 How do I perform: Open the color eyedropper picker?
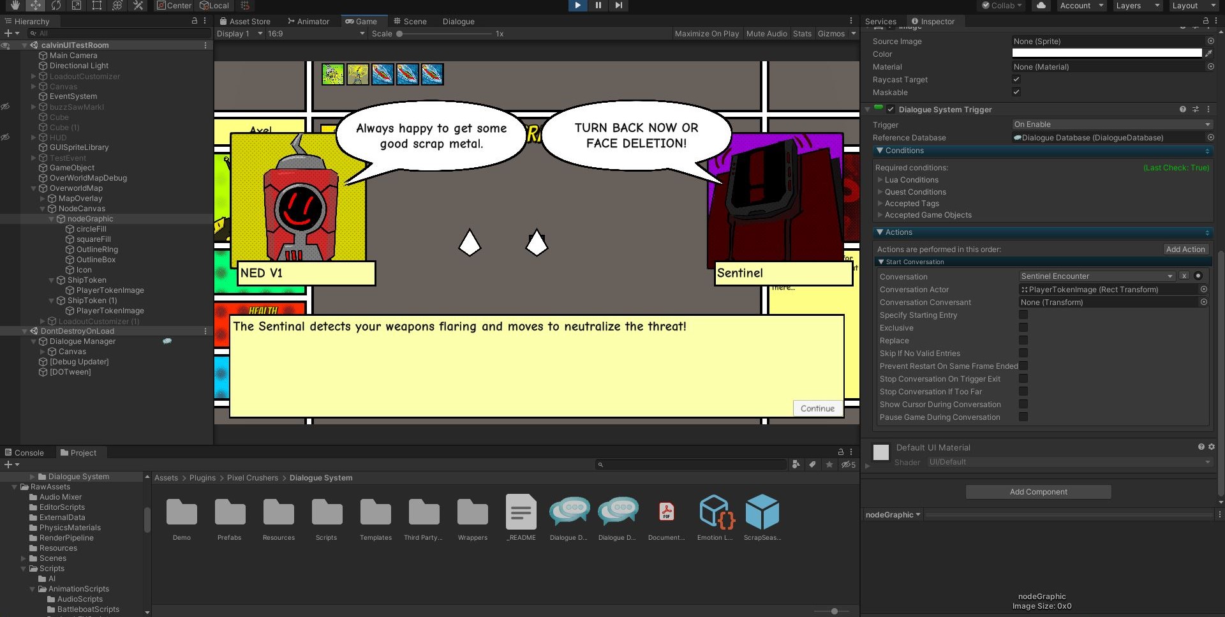[1208, 54]
